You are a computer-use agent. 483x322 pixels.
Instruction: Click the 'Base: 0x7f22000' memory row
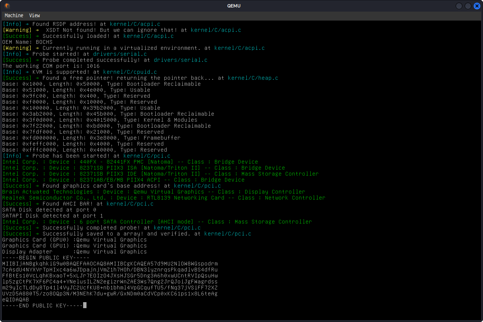click(107, 126)
